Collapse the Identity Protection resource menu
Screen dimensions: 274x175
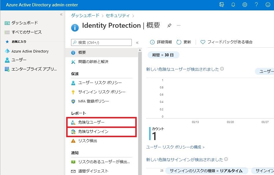[x=137, y=43]
